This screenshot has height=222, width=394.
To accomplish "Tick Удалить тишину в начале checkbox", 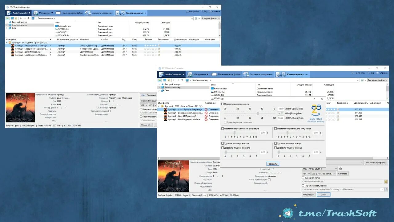I will click(223, 143).
